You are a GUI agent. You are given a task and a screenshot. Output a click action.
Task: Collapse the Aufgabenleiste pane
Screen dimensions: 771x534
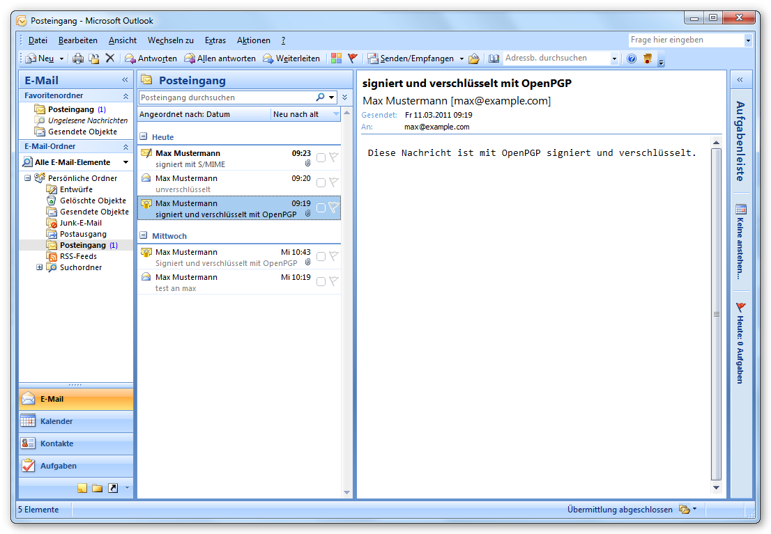[741, 79]
